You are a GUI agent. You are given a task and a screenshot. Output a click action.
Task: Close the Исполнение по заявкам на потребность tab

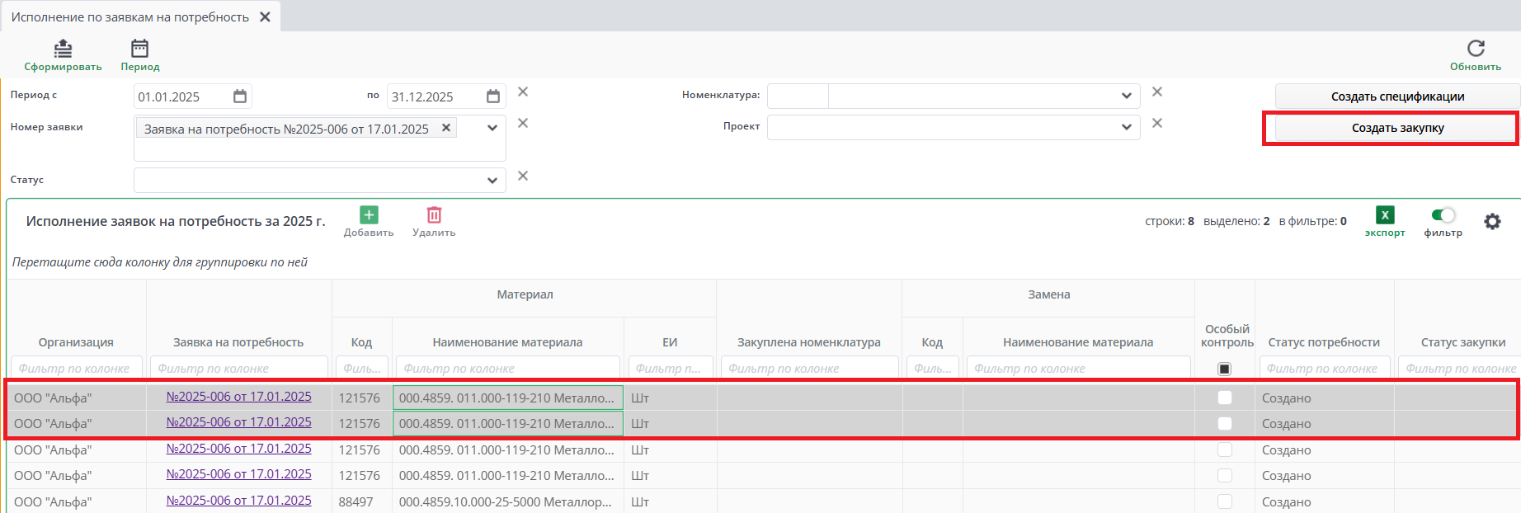tap(266, 16)
